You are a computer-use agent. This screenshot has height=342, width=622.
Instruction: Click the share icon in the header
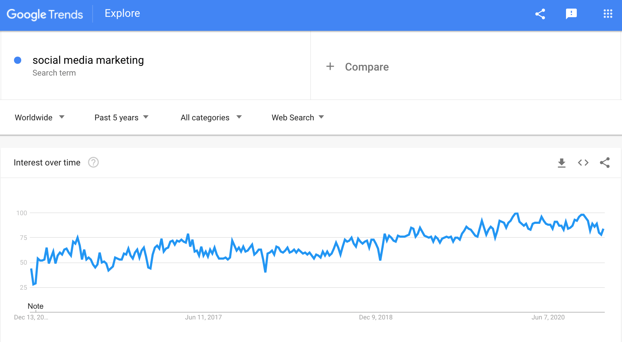click(540, 14)
